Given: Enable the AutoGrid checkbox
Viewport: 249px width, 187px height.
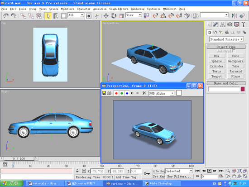Looking at the screenshot, I should pyautogui.click(x=234, y=51).
